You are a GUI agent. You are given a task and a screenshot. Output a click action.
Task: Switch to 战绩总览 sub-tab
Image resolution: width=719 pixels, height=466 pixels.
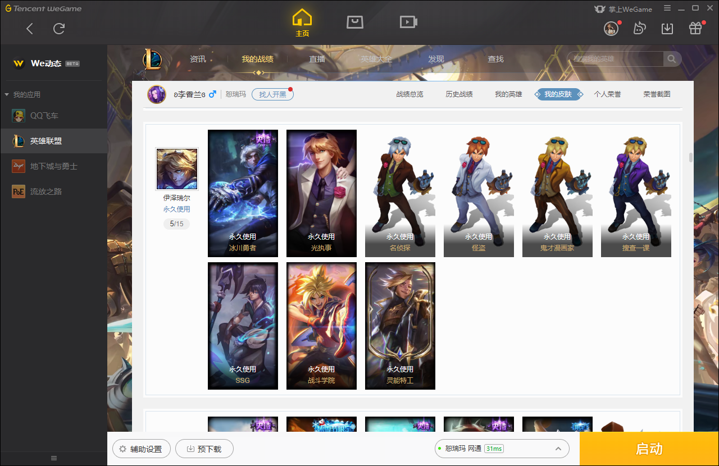click(x=409, y=94)
